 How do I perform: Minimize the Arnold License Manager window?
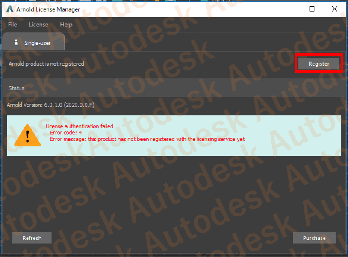coord(289,9)
